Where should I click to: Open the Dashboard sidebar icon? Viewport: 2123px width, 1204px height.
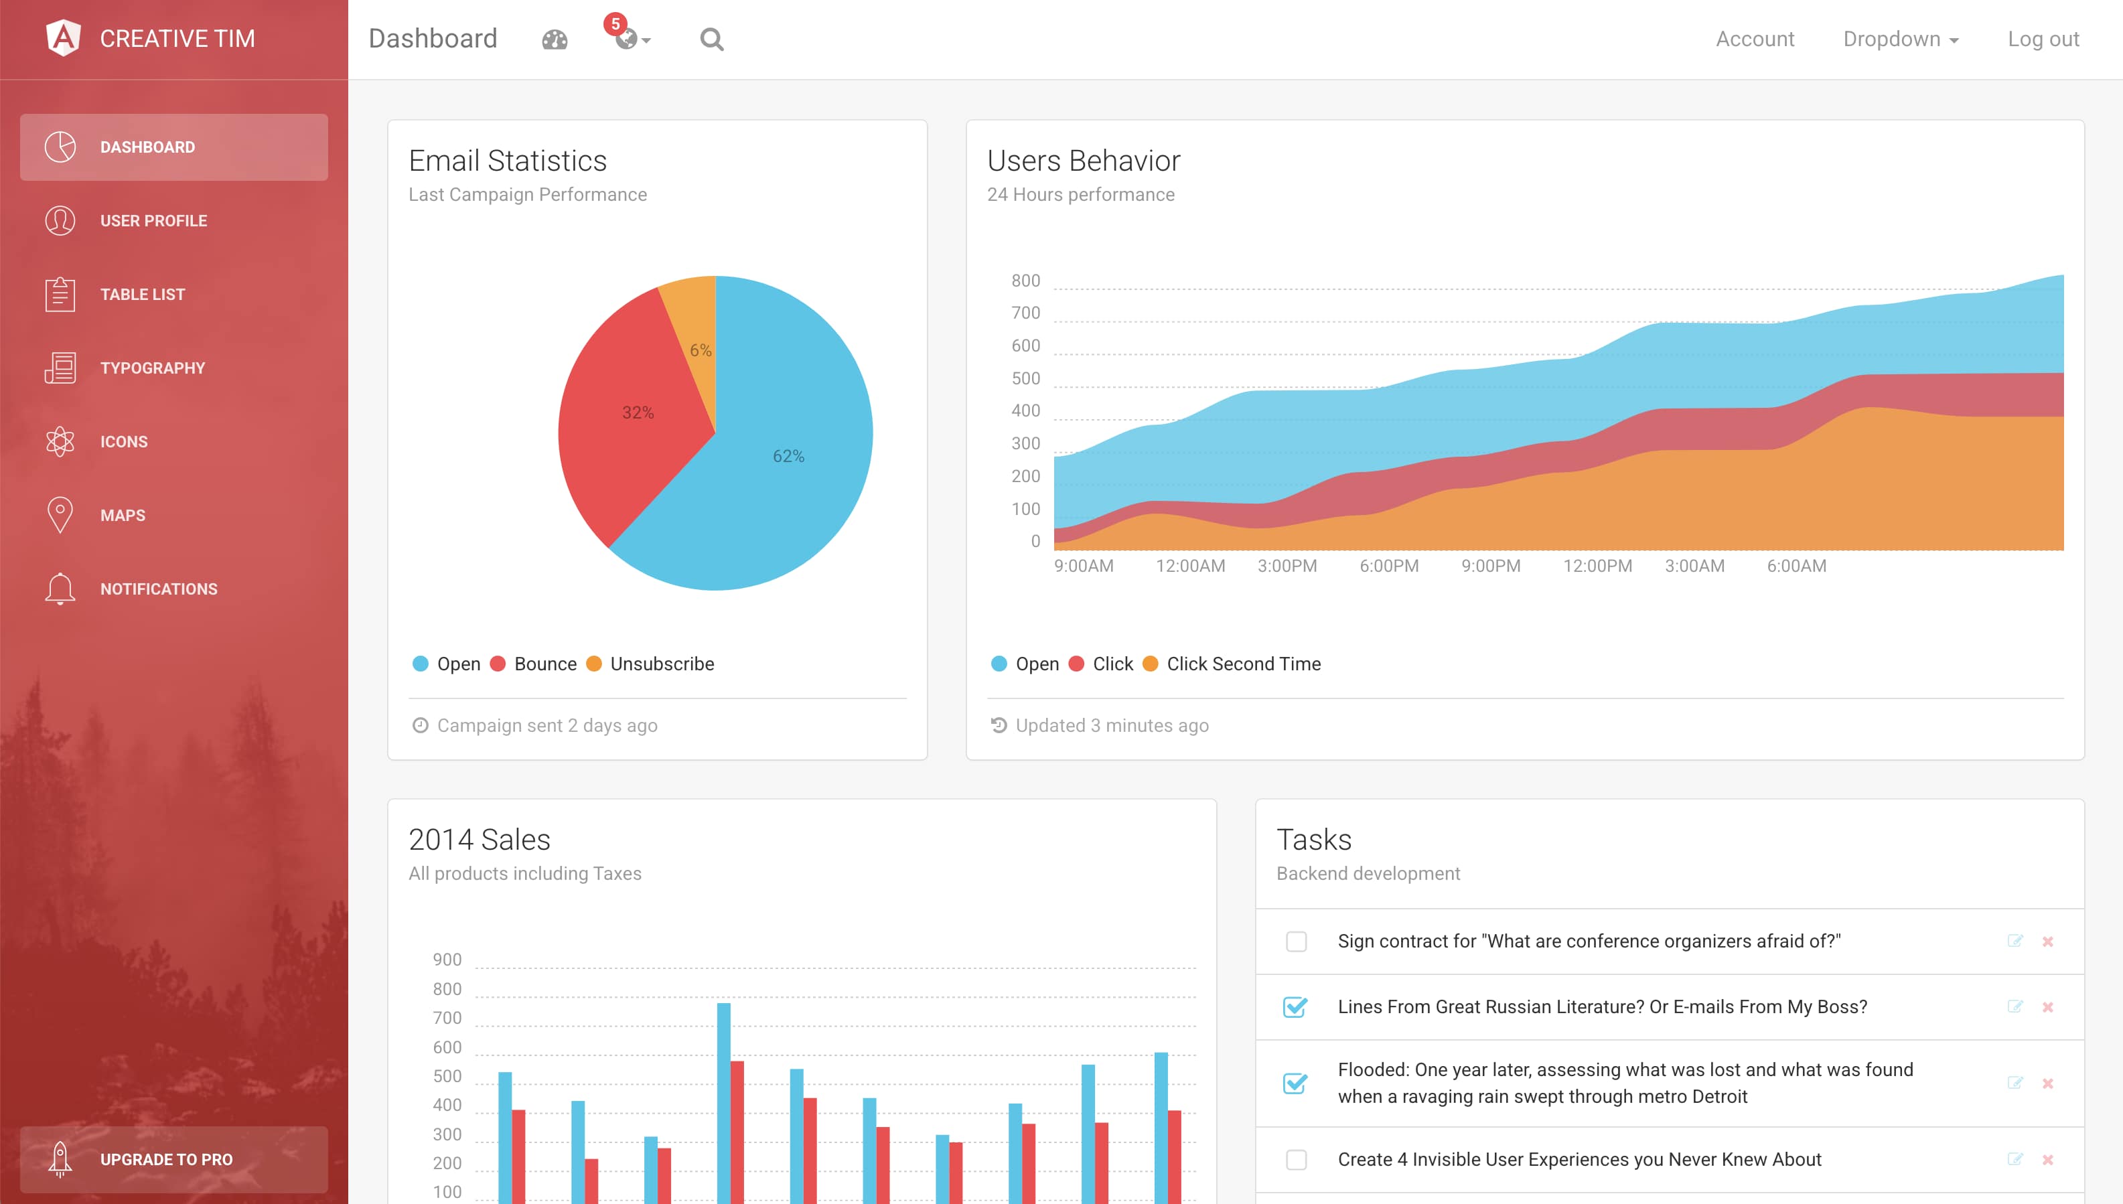60,147
